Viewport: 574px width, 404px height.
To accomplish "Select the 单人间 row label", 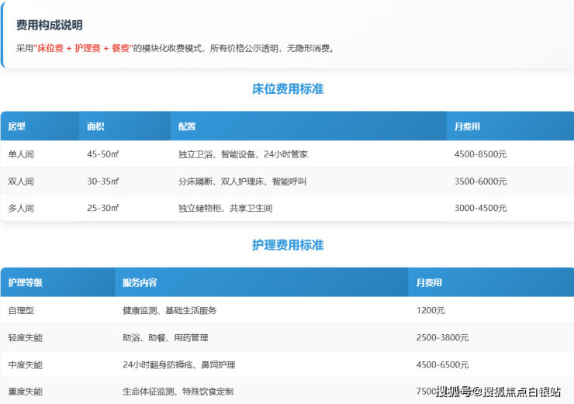I will (x=21, y=154).
